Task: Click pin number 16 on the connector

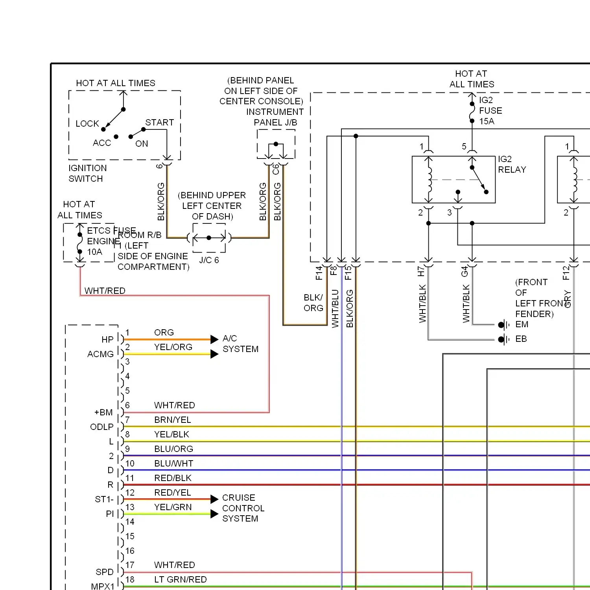Action: point(130,551)
